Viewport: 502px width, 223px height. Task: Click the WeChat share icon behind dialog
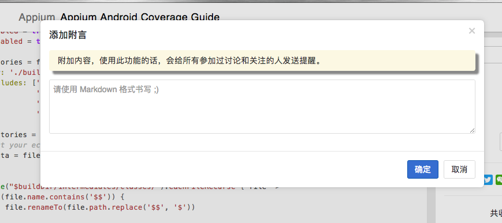coord(499,180)
